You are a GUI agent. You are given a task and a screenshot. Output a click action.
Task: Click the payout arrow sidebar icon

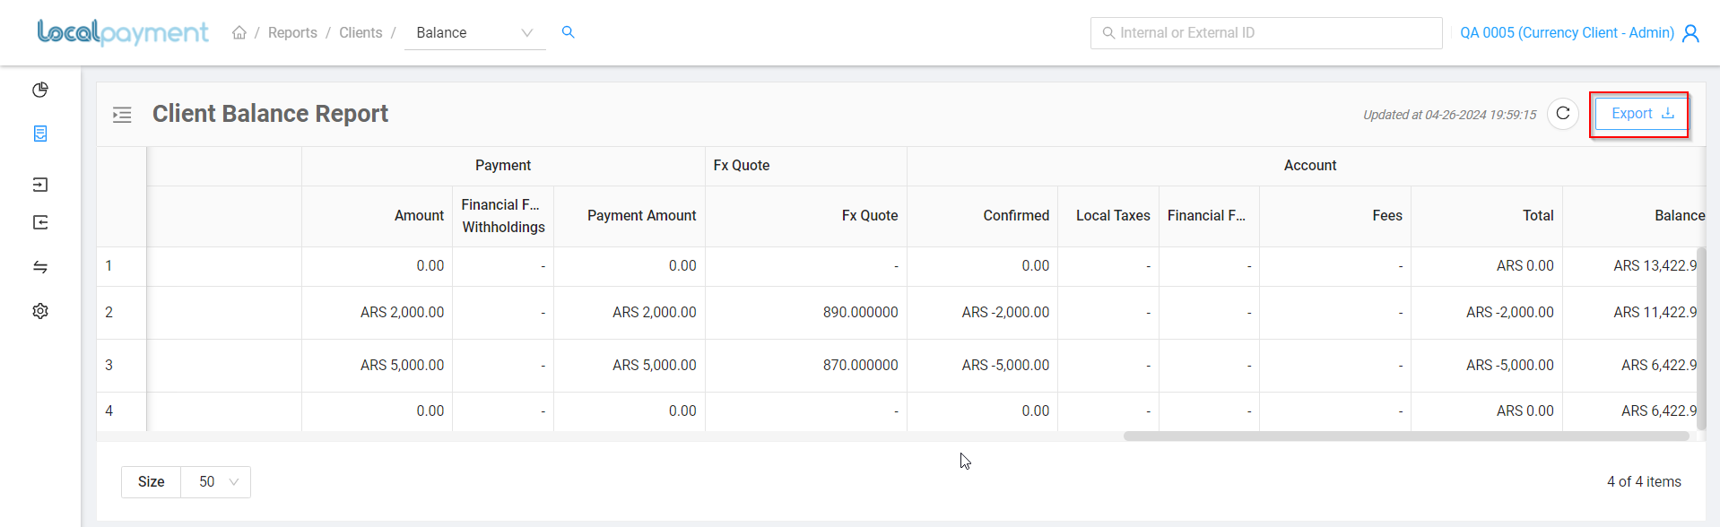click(40, 222)
